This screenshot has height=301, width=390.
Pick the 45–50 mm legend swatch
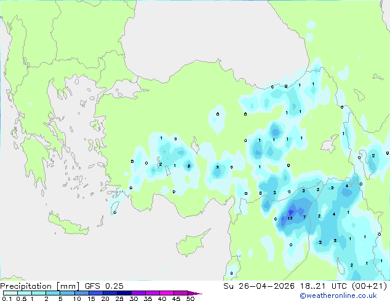coord(181,293)
